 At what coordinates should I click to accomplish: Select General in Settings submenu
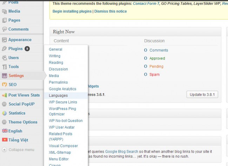point(55,49)
